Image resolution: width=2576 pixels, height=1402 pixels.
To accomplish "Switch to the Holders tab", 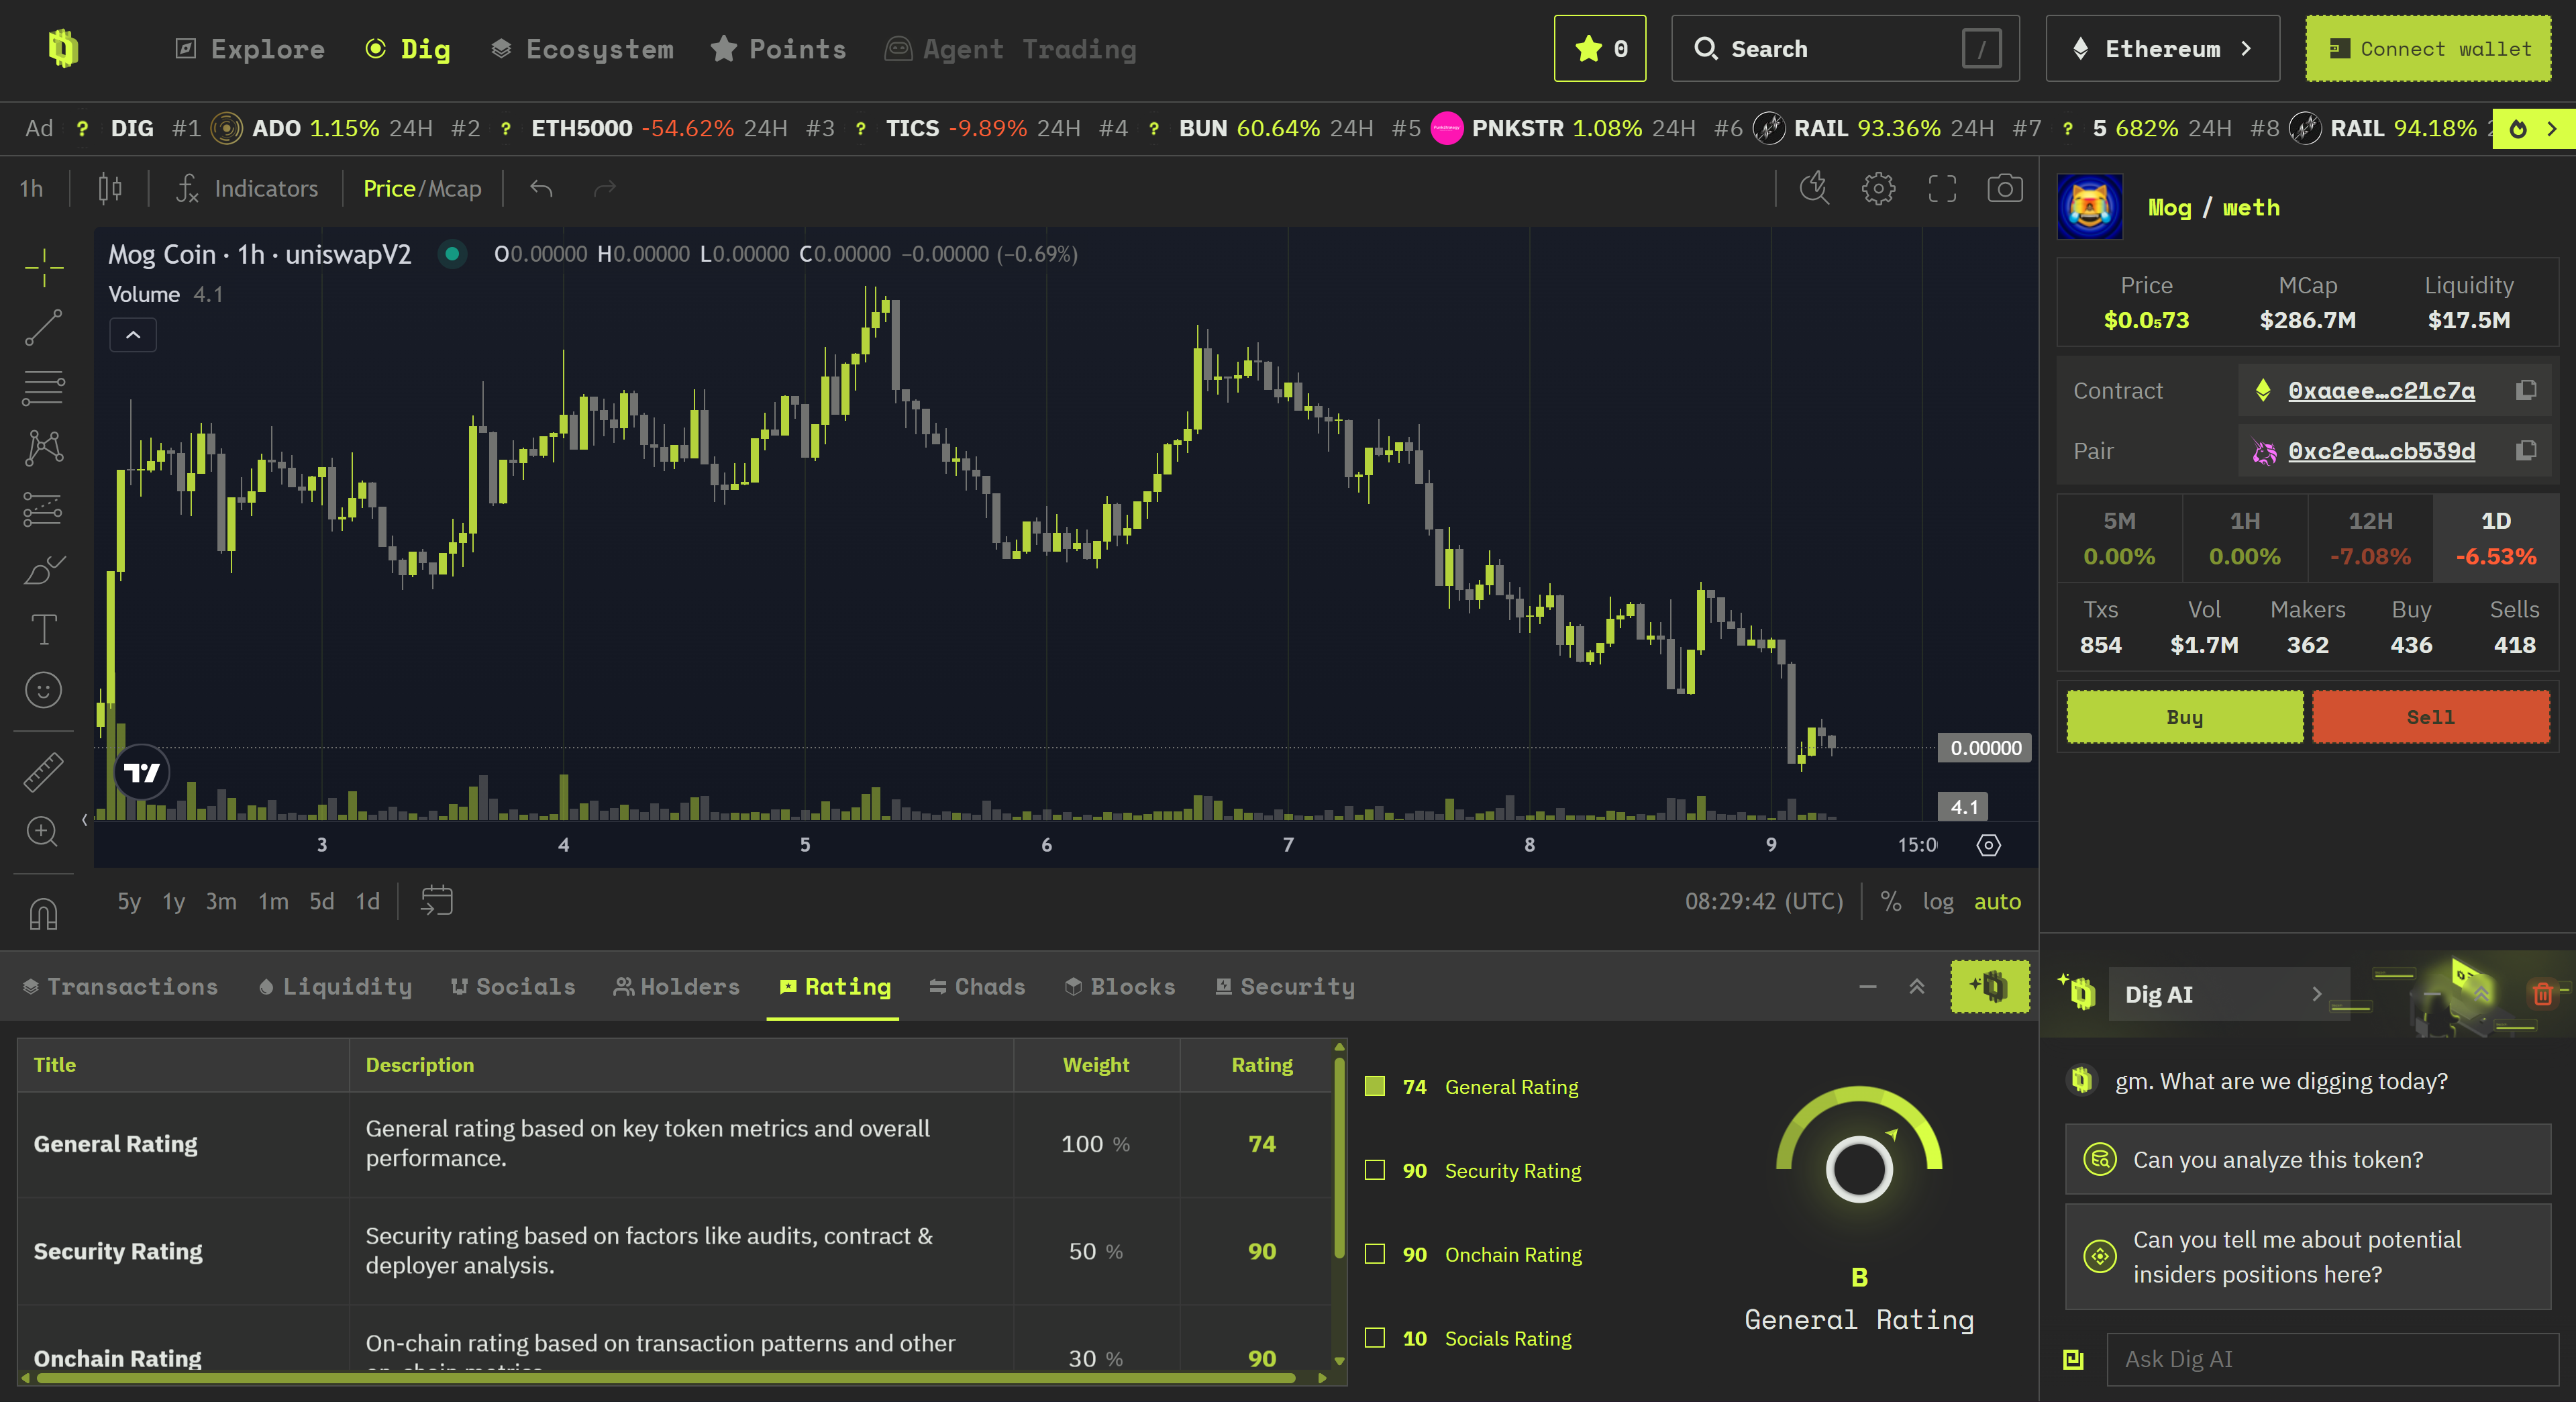I will point(677,986).
